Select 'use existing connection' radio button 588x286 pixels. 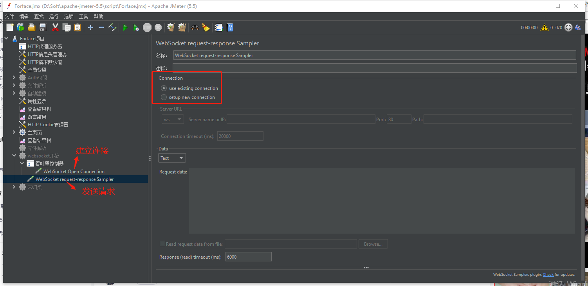point(164,88)
